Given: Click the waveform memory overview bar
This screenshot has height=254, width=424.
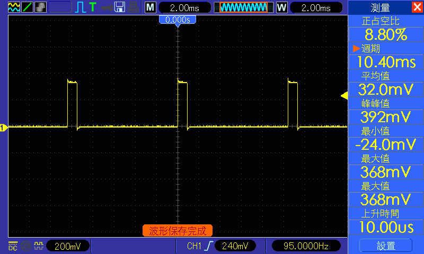Looking at the screenshot, I should pyautogui.click(x=244, y=7).
